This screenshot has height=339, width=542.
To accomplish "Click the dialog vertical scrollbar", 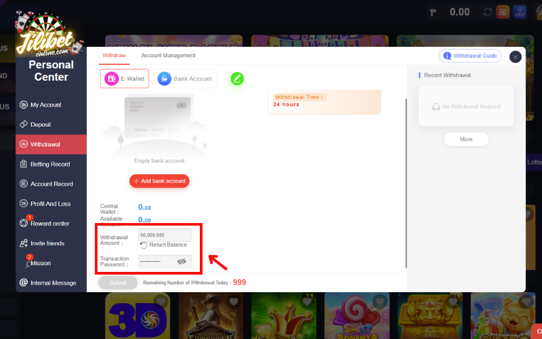I will [x=406, y=183].
